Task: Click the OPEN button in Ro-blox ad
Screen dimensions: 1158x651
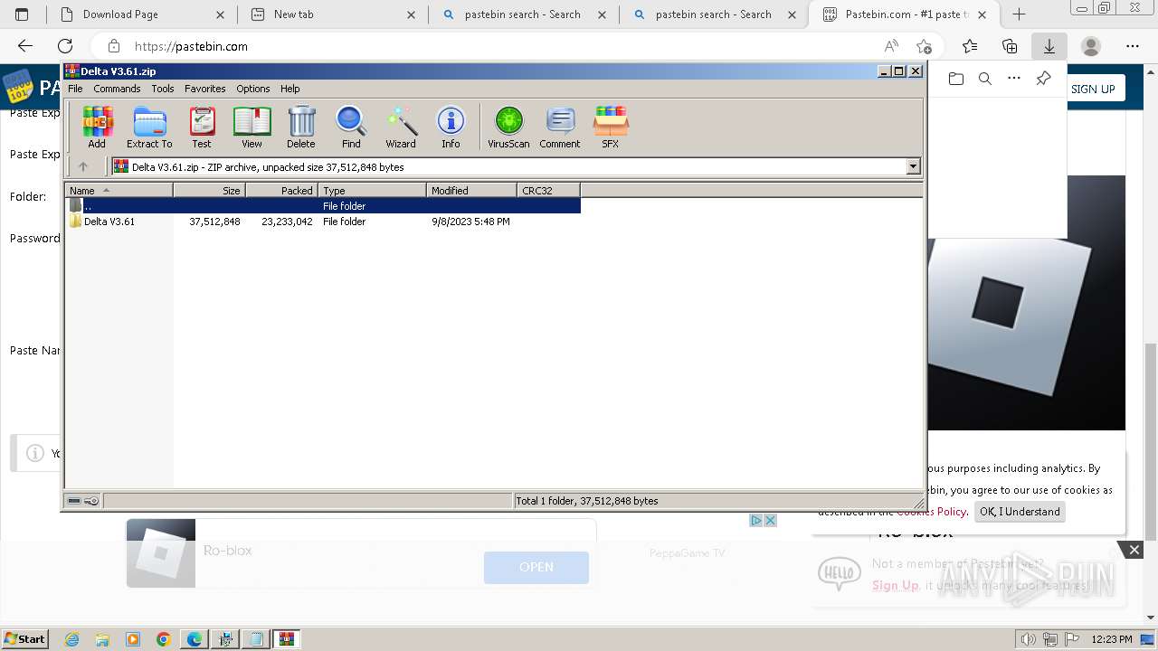Action: [536, 567]
